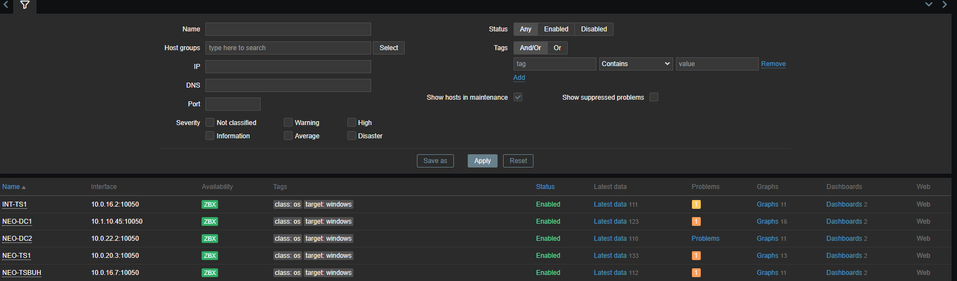Click the ZBX availability badge for NEO-DC2
The width and height of the screenshot is (957, 281).
(210, 239)
